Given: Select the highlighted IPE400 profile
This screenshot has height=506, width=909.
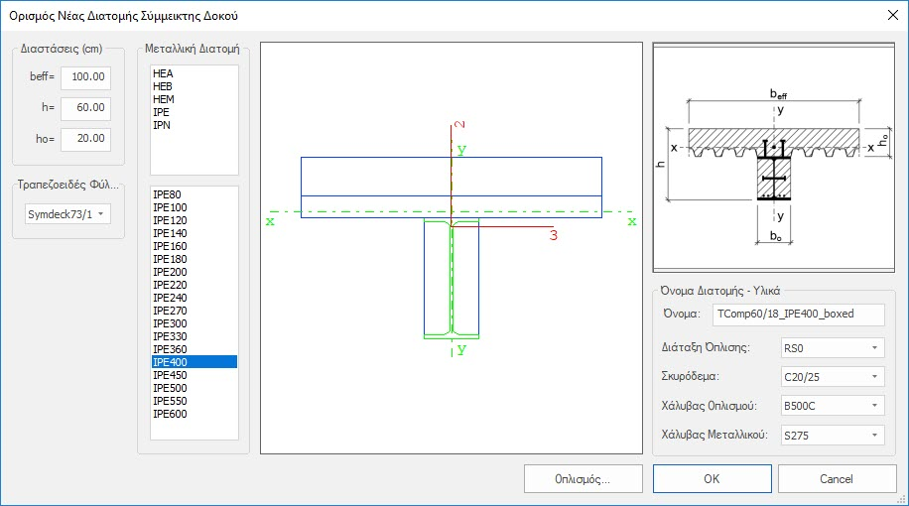Looking at the screenshot, I should (x=170, y=362).
